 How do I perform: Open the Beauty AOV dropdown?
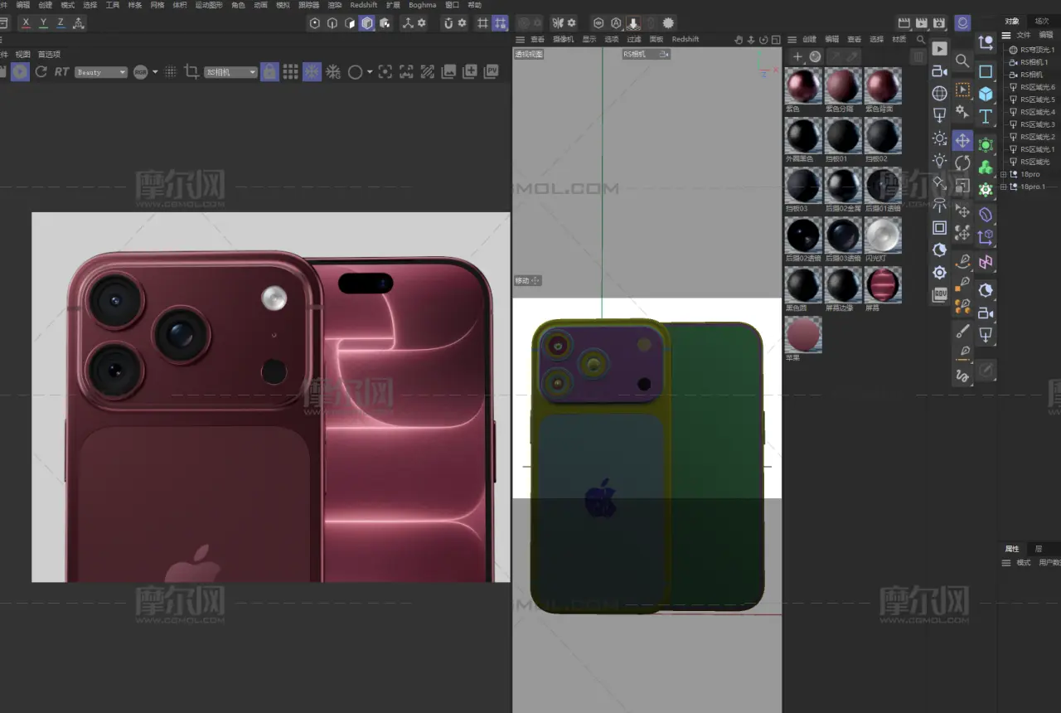[x=101, y=72]
